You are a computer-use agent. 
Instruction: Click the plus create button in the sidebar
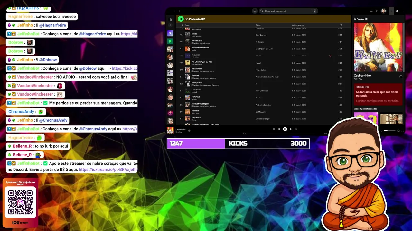170,25
